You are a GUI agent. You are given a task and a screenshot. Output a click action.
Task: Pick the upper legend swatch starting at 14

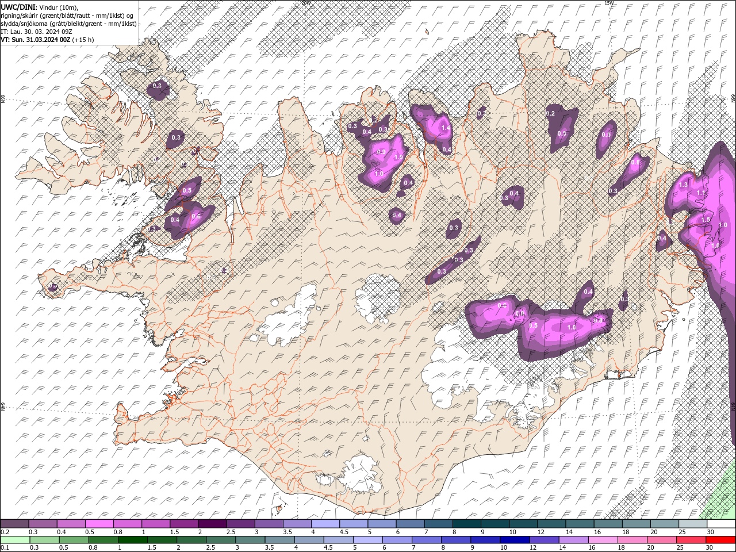[x=579, y=524]
